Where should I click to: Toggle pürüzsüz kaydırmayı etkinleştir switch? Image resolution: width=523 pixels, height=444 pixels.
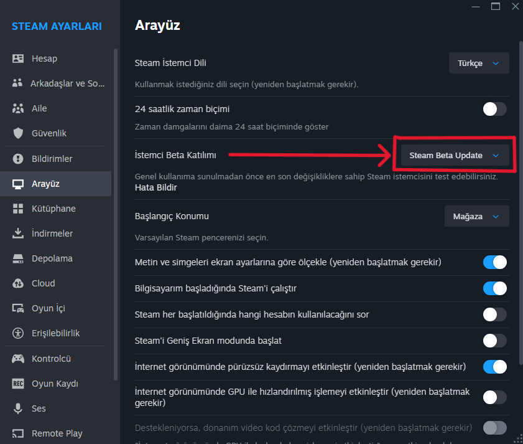tap(494, 367)
